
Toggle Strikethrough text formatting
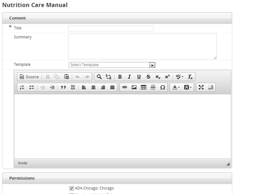click(149, 77)
